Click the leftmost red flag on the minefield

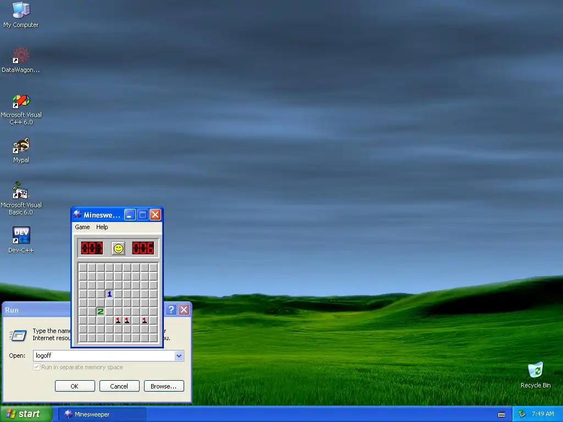(118, 320)
